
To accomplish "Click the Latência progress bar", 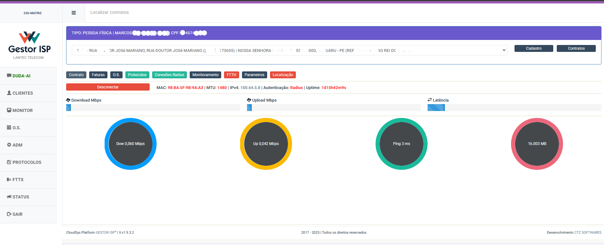I will [514, 108].
